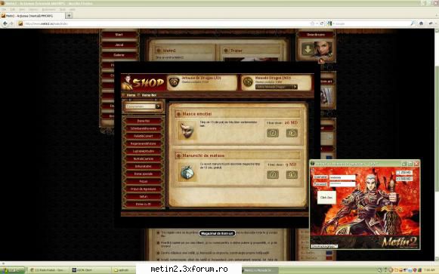Click the magnifier icon in the browser search box
This screenshot has height=274, width=439.
[x=413, y=23]
